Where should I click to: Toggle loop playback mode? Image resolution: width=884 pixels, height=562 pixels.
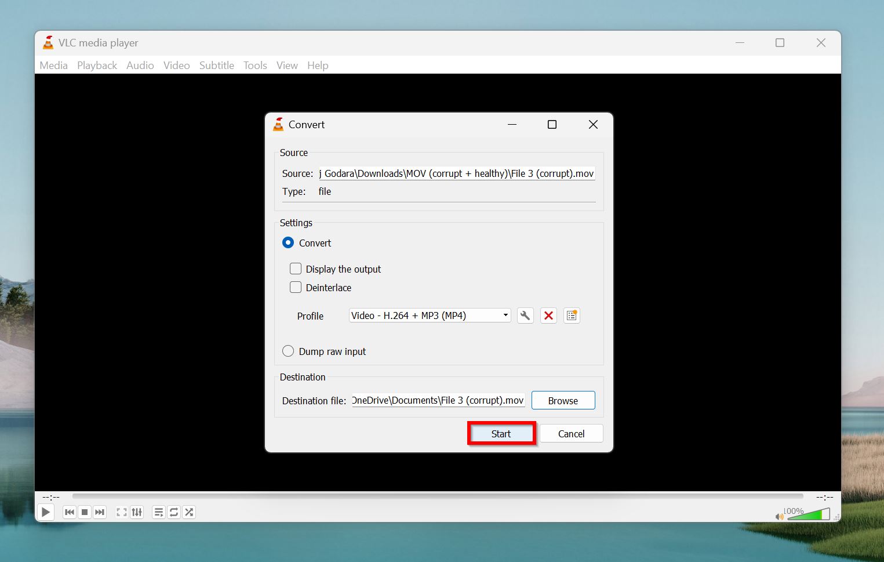point(174,512)
